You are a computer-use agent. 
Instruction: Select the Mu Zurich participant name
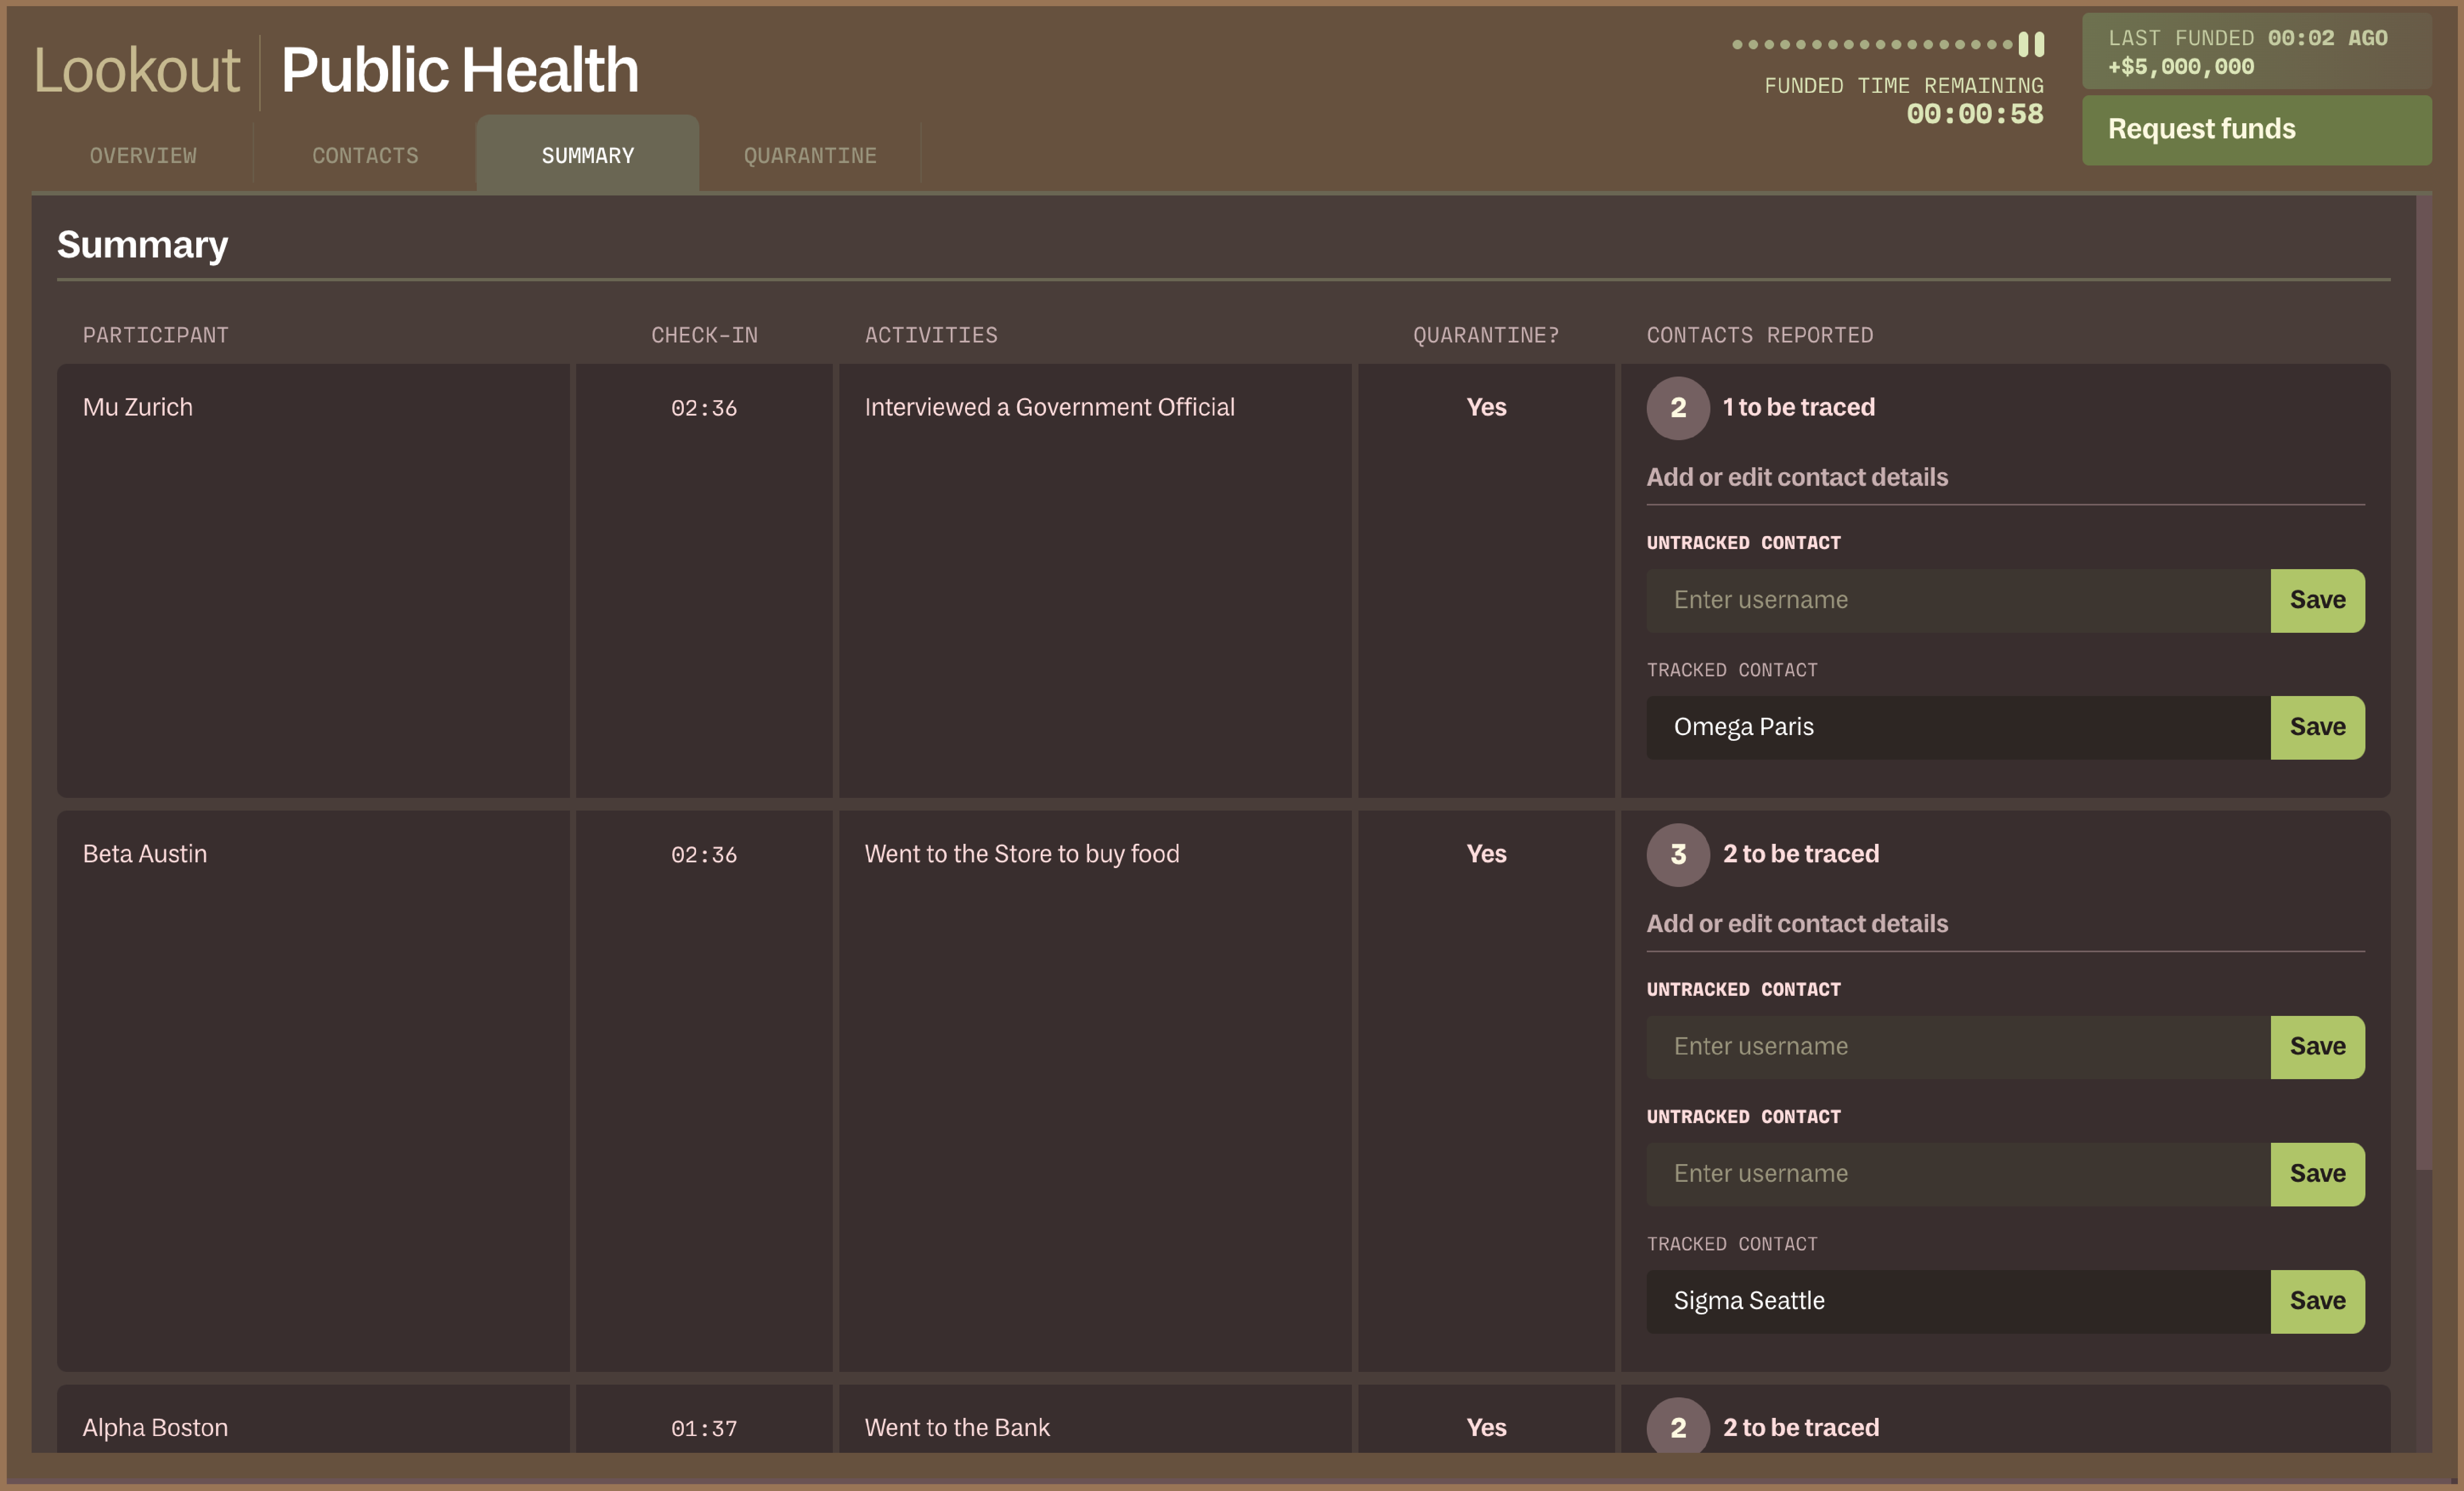tap(138, 407)
